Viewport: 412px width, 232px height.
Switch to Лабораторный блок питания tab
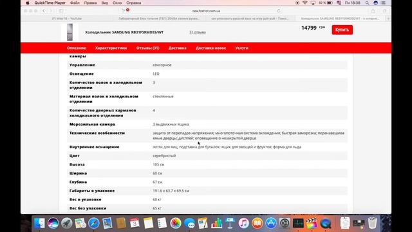click(x=159, y=19)
